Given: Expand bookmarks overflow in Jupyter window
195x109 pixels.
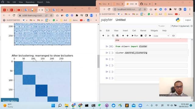Looking at the screenshot, I should pyautogui.click(x=190, y=14).
